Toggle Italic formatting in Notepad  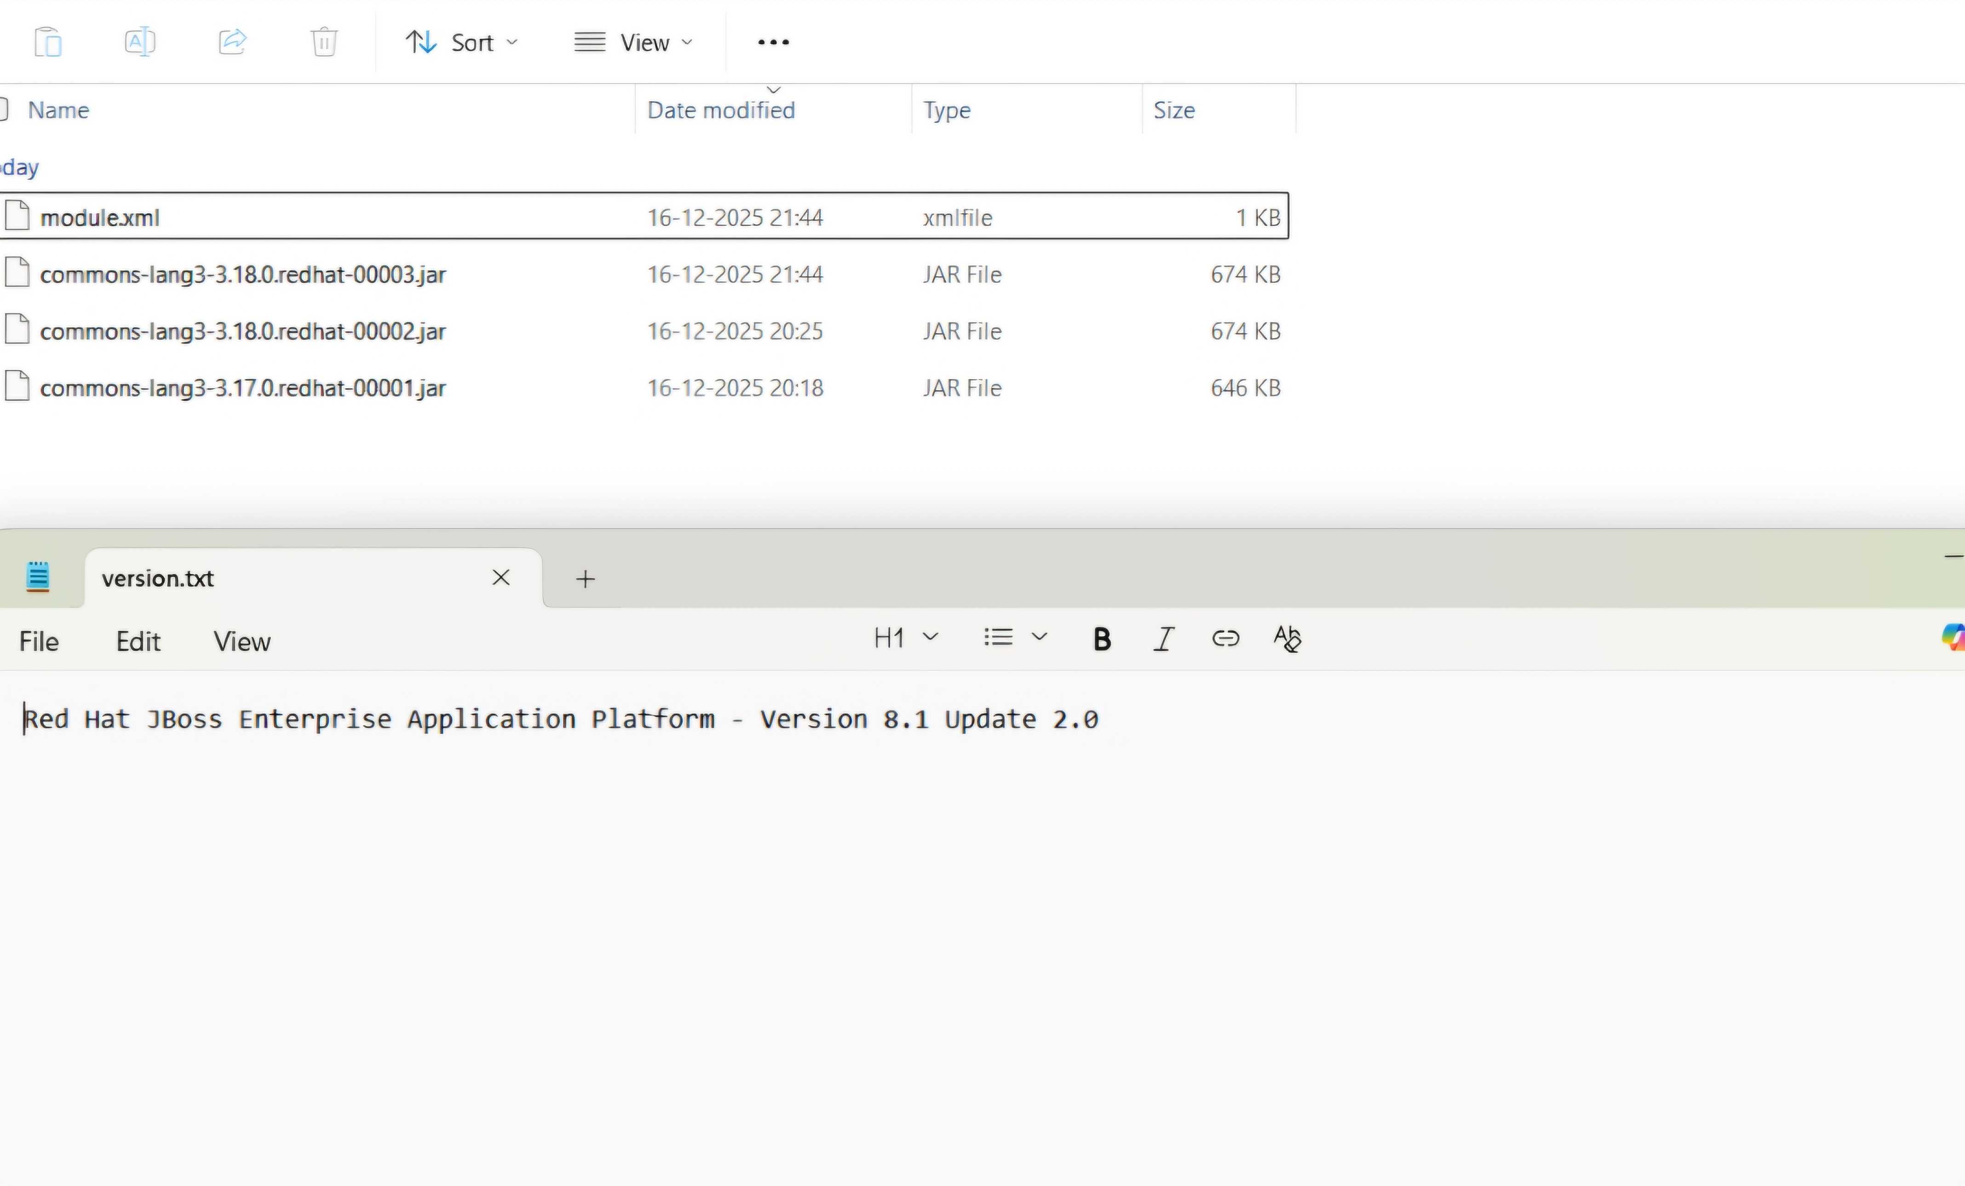point(1164,639)
